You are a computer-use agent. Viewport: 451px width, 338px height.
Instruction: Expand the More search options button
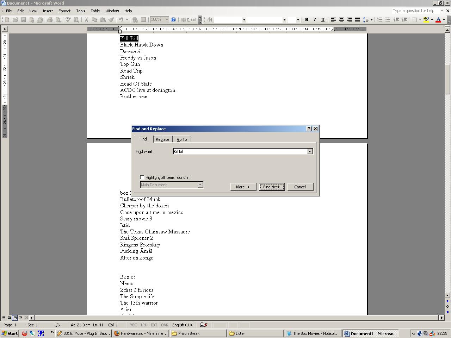[243, 187]
